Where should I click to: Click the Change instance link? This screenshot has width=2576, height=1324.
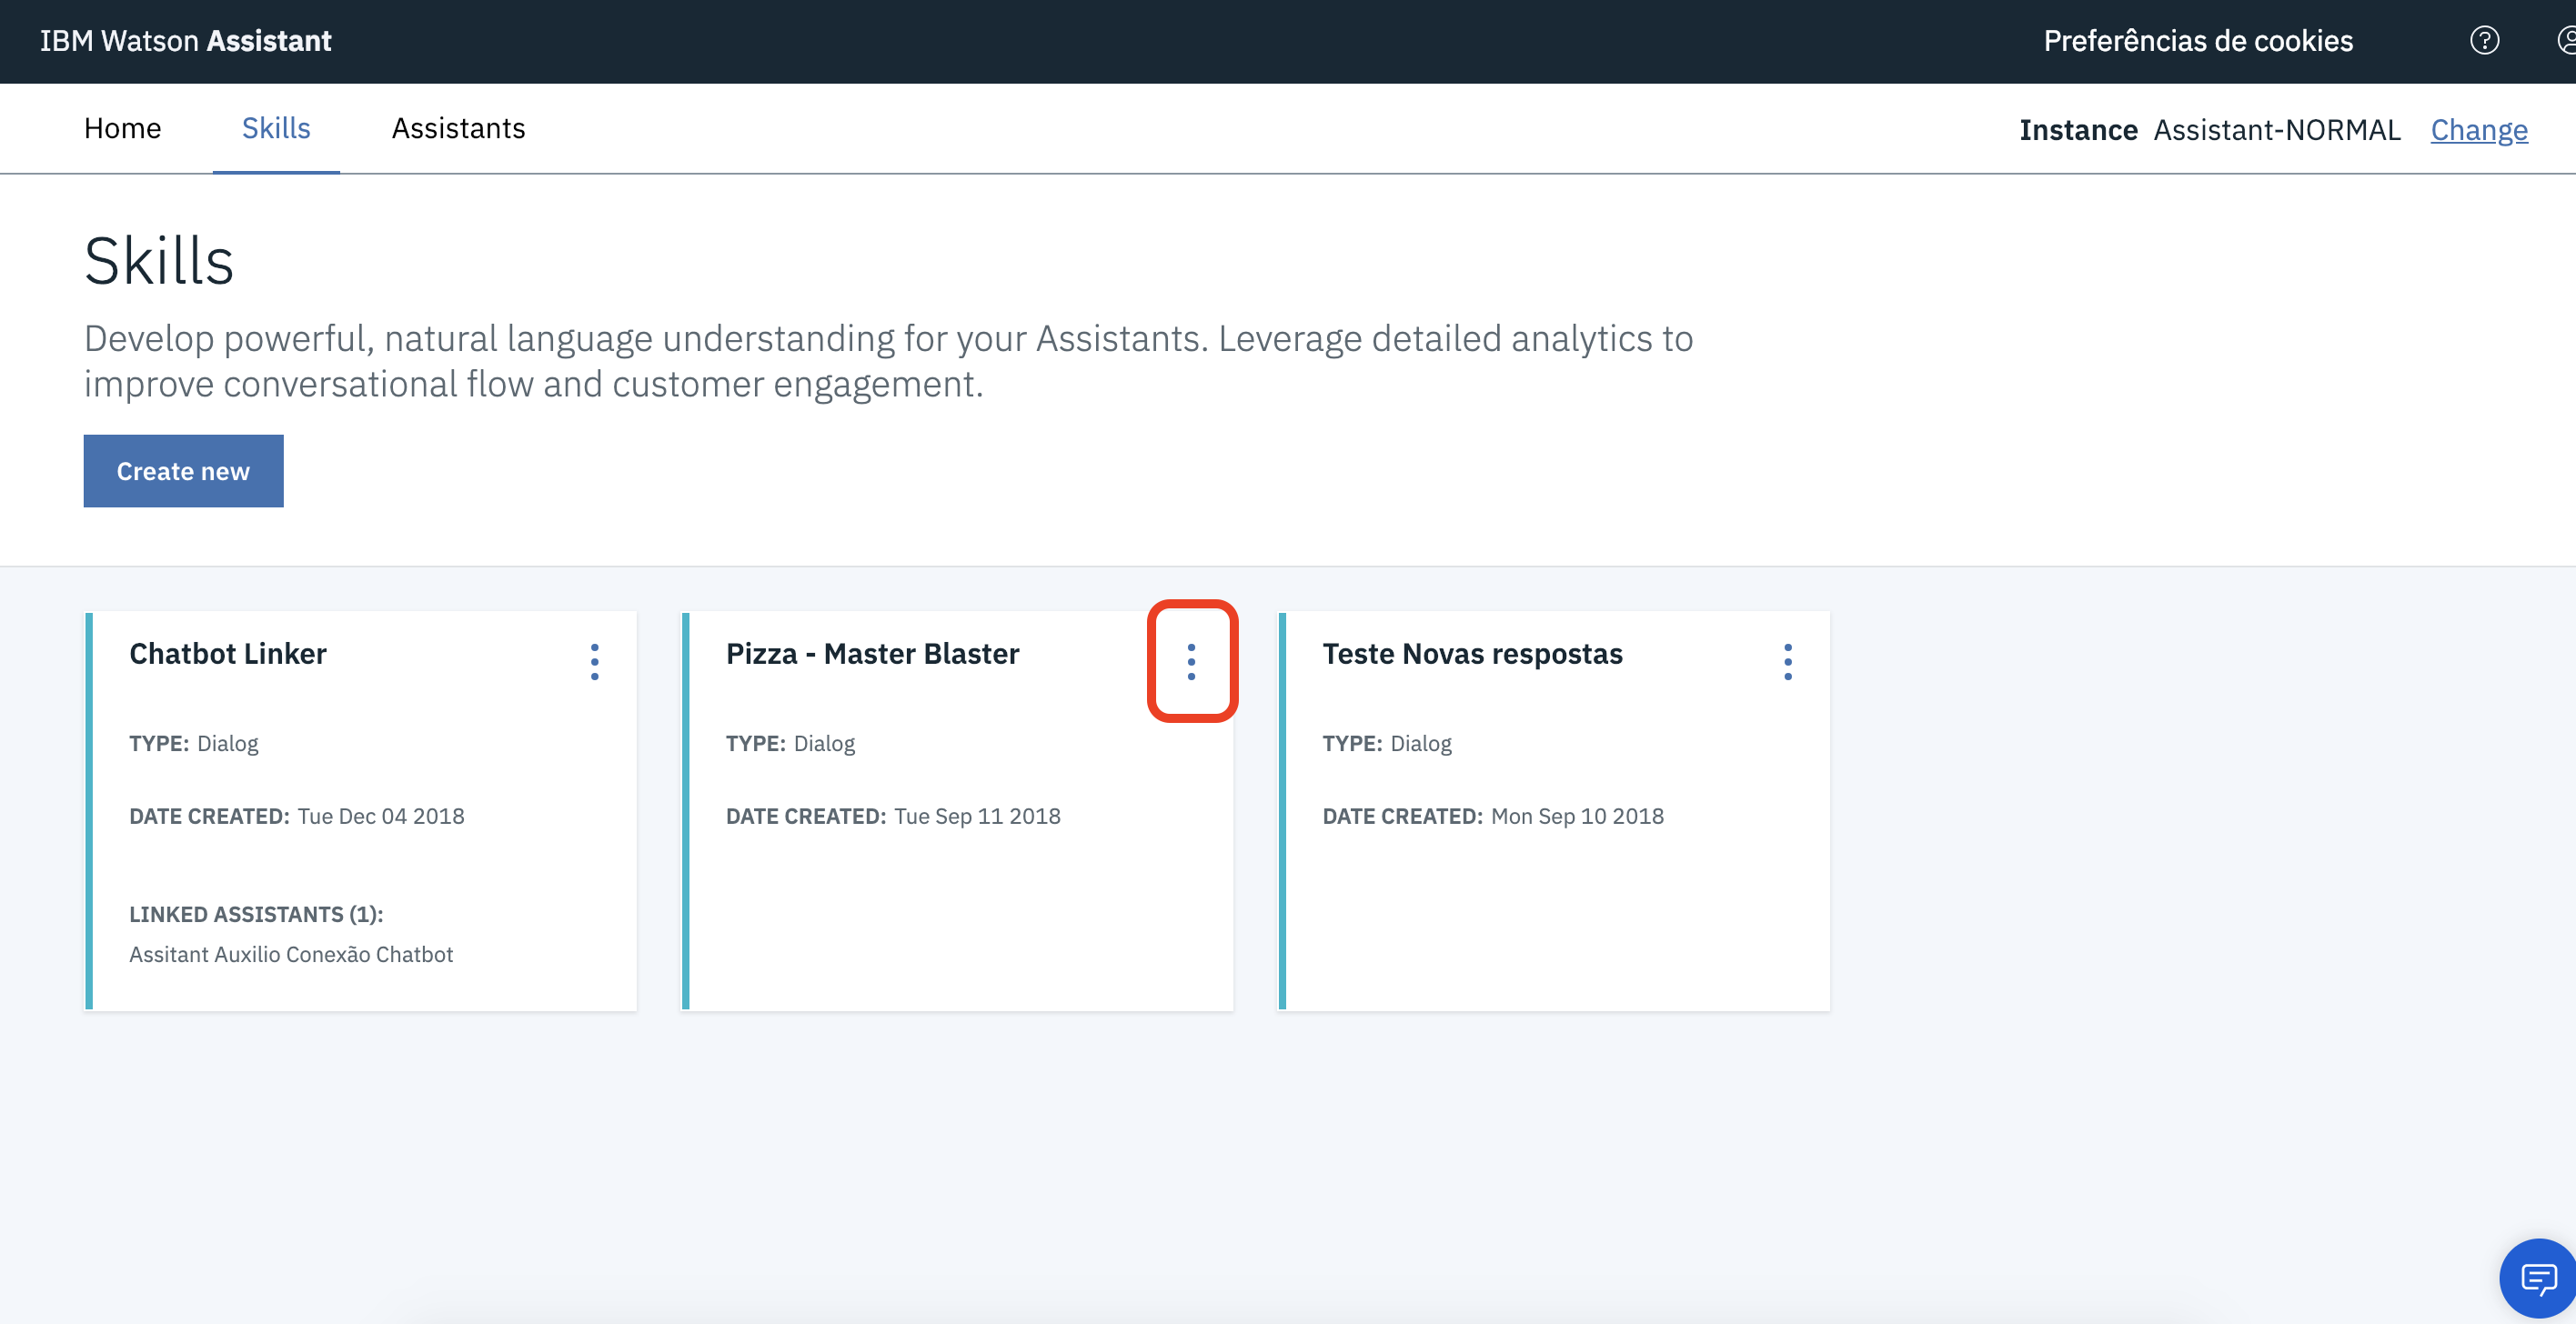coord(2479,130)
